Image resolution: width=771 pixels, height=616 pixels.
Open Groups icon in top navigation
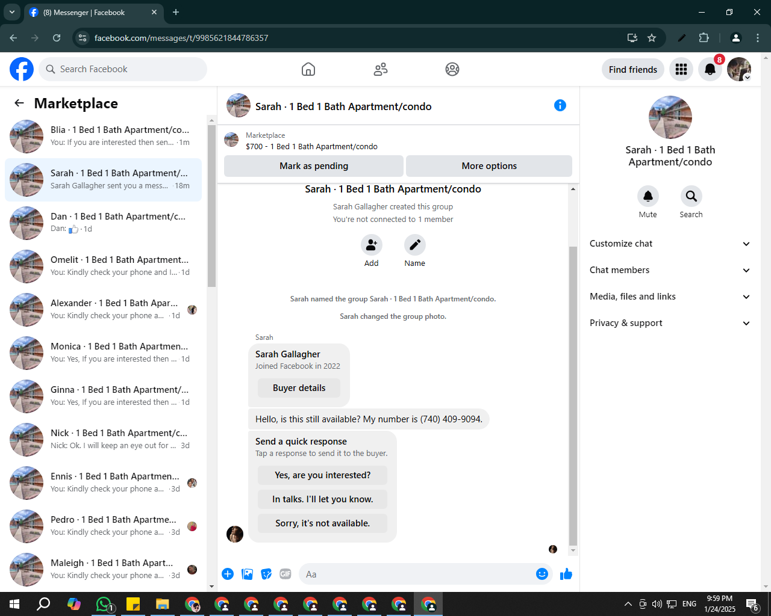452,69
